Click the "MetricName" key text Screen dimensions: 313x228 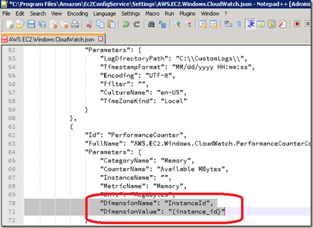pos(123,186)
